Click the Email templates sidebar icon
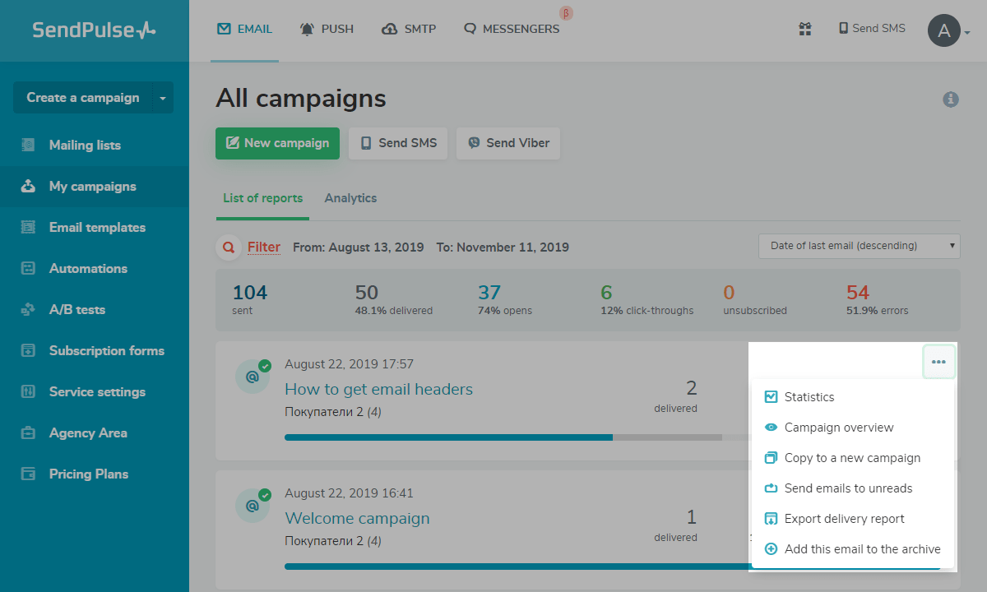 tap(29, 228)
